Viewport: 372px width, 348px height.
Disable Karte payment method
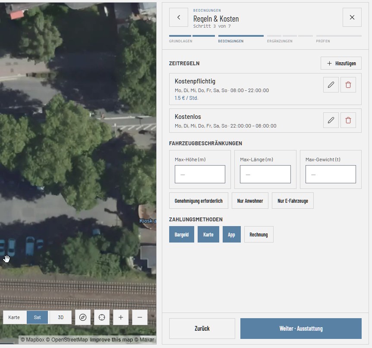pyautogui.click(x=208, y=234)
